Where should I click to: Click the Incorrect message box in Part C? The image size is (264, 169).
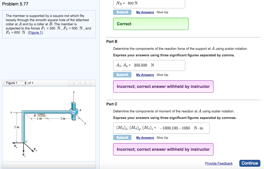coord(163,149)
